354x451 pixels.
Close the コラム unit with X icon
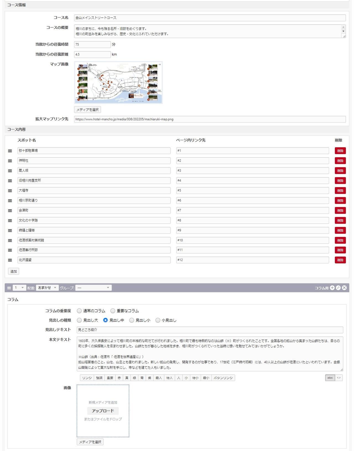tap(344, 288)
